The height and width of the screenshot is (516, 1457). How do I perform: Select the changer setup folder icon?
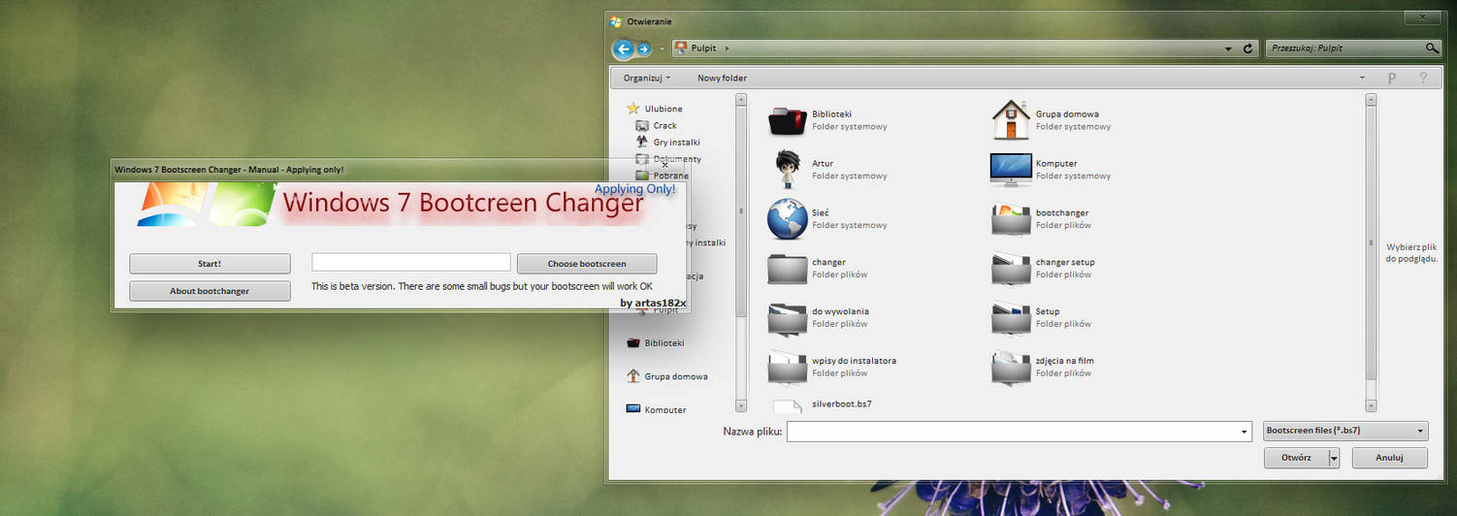coord(1011,269)
